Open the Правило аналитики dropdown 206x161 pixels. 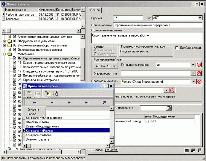pyautogui.click(x=193, y=82)
